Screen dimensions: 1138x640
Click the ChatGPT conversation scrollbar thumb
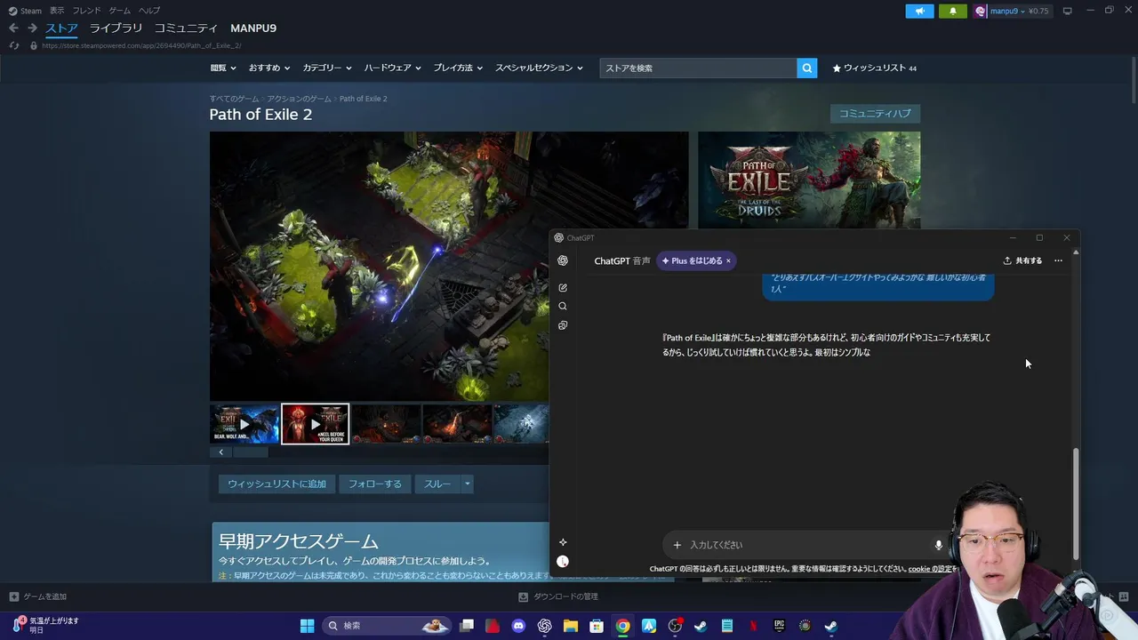1076,504
